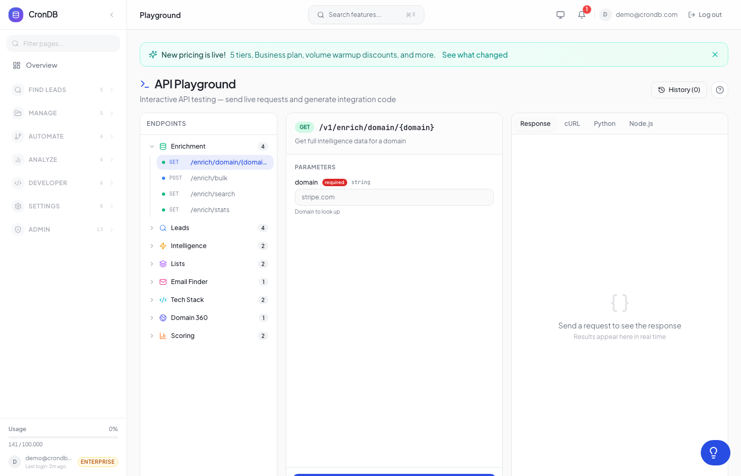
Task: Log out of the account
Action: [x=705, y=15]
